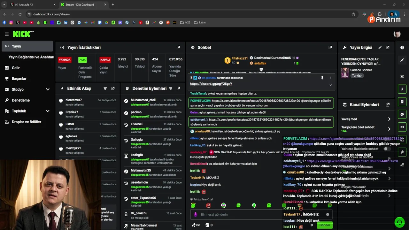Pop out the Yayın bilgisi panel
This screenshot has height=230, width=409.
click(388, 47)
